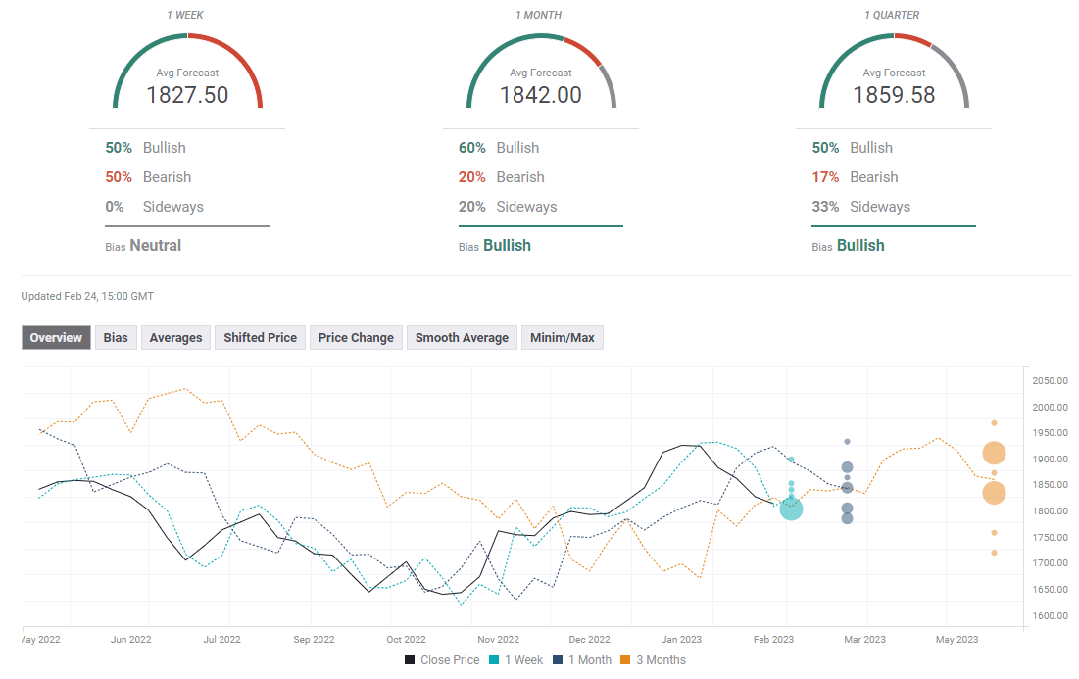Image resolution: width=1079 pixels, height=679 pixels.
Task: Select the lower large orange bubble
Action: click(994, 493)
